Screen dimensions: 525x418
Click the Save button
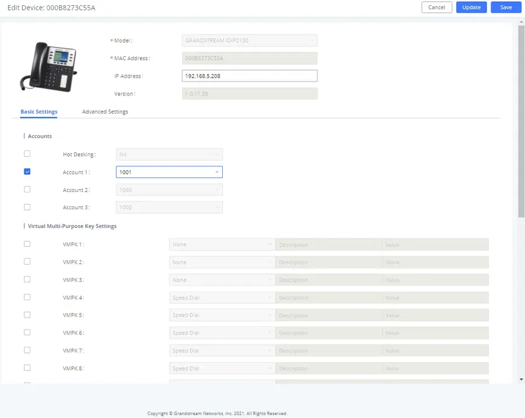506,8
